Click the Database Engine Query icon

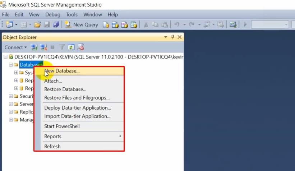[x=106, y=25]
